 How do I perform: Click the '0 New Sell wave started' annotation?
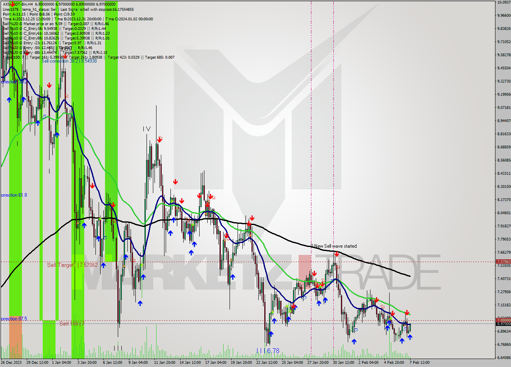pos(334,246)
